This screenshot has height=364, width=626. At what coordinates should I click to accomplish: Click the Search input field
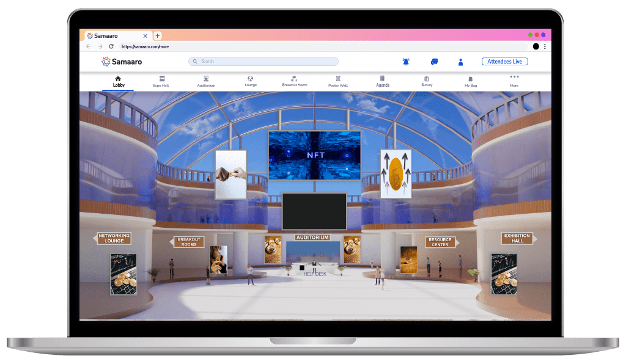tap(263, 61)
